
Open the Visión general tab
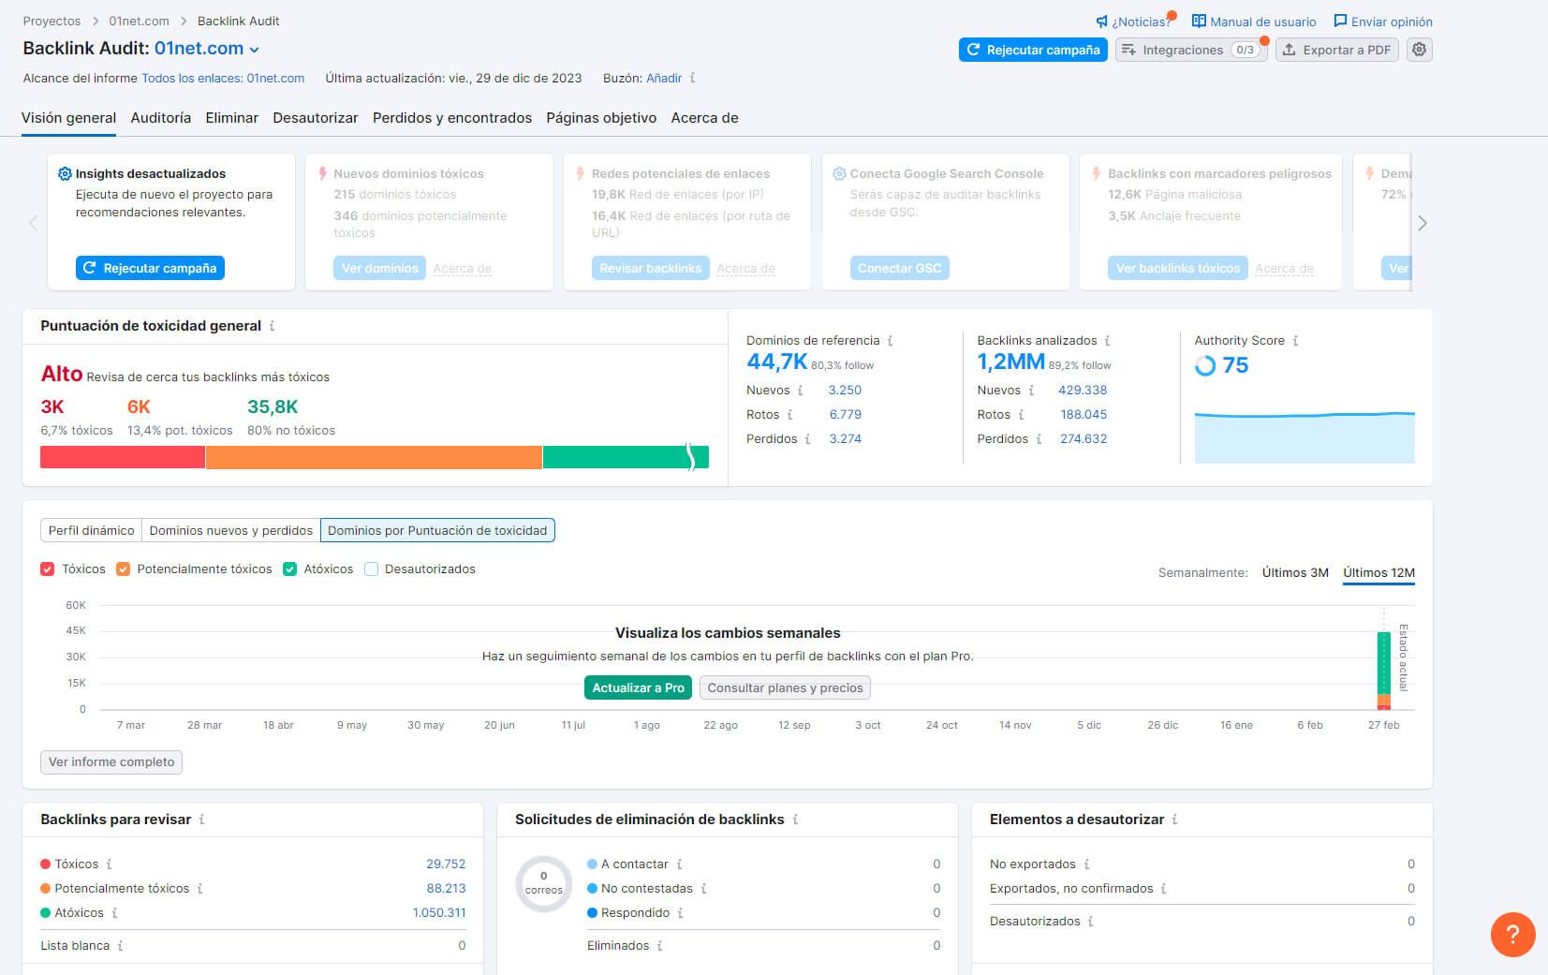(68, 118)
